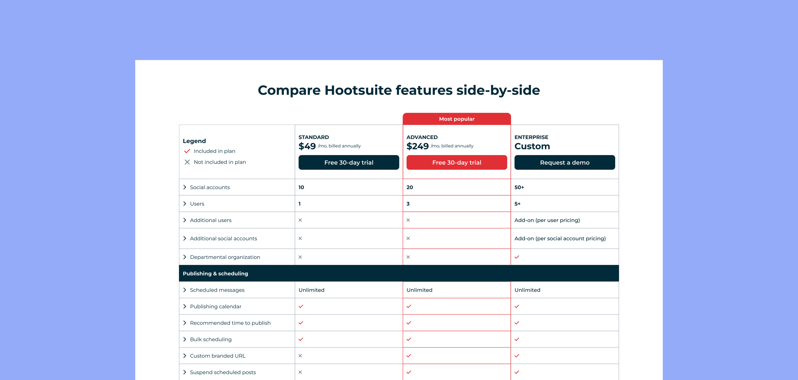The image size is (798, 380).
Task: Click the checkmark under Advanced Bulk scheduling
Action: (409, 339)
